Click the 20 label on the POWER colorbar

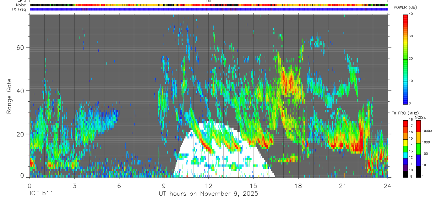tap(411, 58)
